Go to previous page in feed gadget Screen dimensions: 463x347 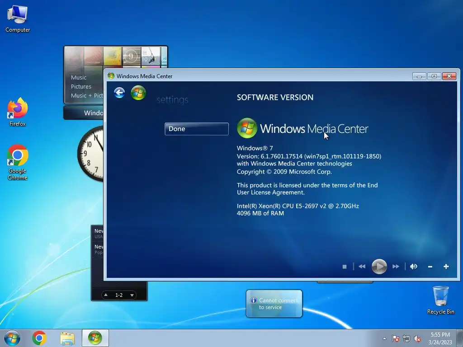point(106,295)
